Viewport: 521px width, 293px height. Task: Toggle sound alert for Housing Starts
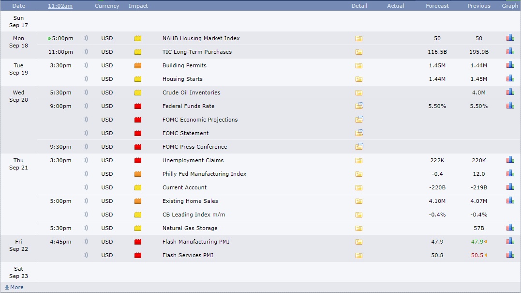tap(86, 79)
